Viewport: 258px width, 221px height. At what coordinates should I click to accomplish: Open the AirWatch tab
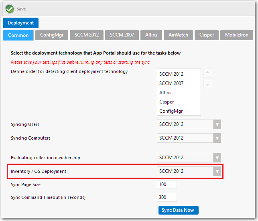pos(178,35)
